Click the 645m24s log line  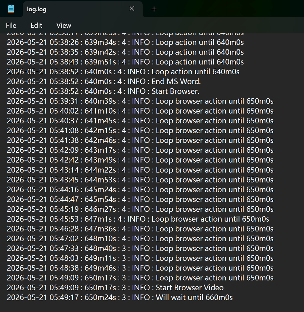(x=140, y=189)
